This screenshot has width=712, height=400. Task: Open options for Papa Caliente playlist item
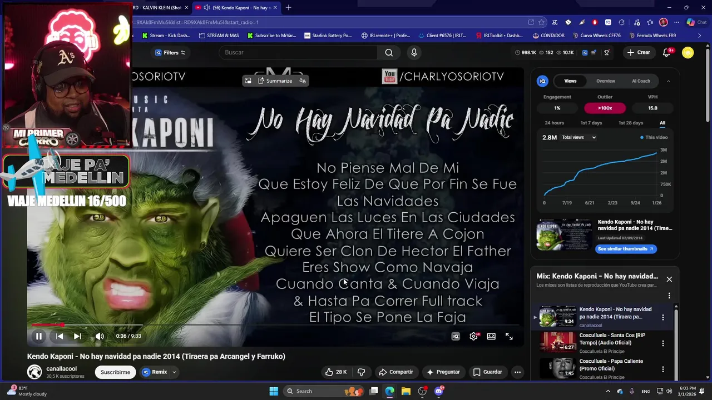coord(662,369)
